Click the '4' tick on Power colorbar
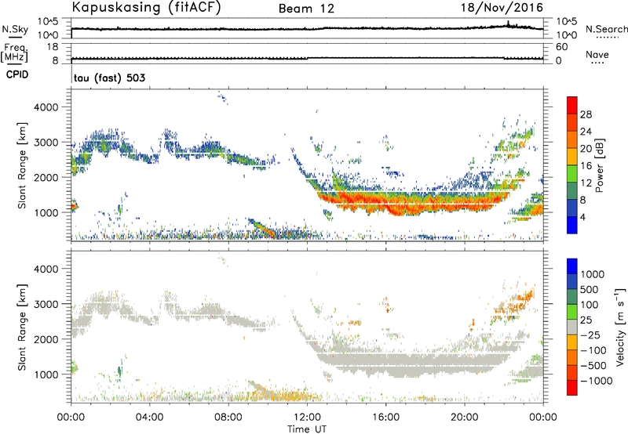The height and width of the screenshot is (434, 628). 582,217
